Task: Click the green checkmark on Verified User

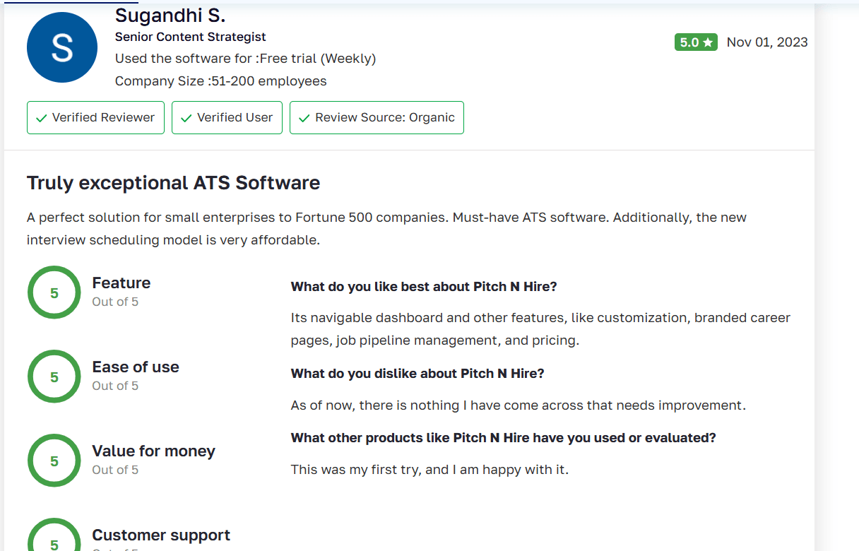Action: pyautogui.click(x=186, y=117)
